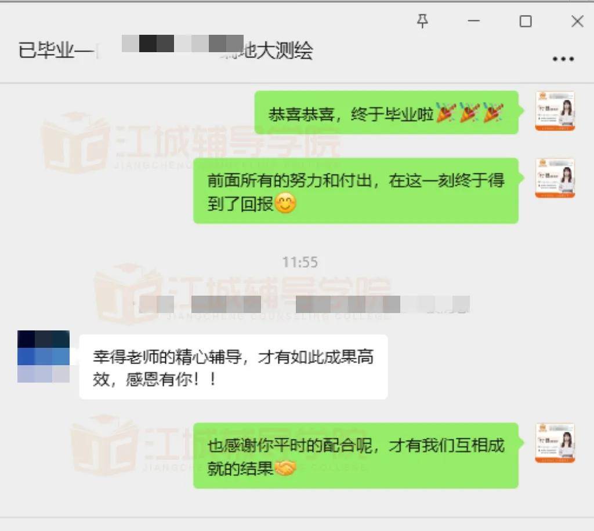
Task: Maximize the chat window
Action: (x=526, y=21)
